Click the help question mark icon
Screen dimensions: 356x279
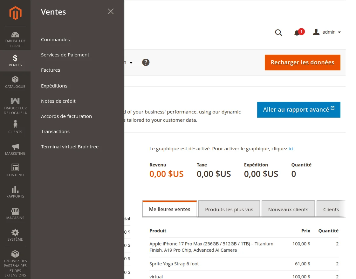coord(146,62)
